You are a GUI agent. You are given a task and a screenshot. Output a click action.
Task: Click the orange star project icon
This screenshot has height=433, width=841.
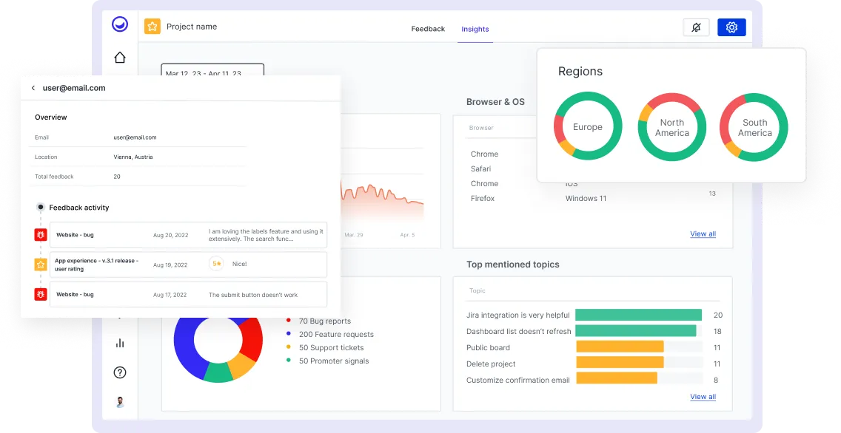coord(153,26)
